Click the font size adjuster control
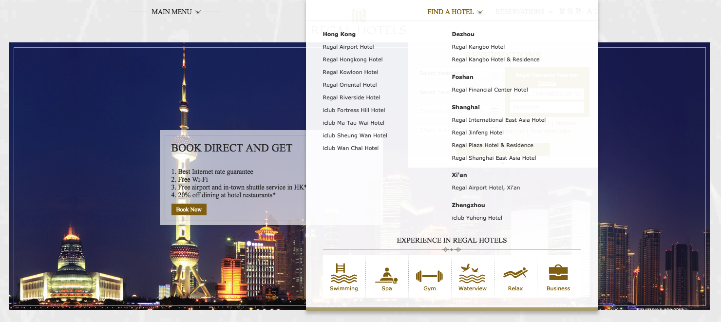The width and height of the screenshot is (721, 322). click(x=590, y=11)
